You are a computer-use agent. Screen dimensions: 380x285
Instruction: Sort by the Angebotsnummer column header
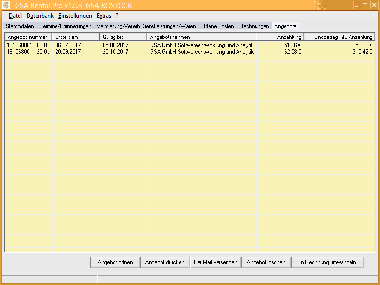tap(28, 37)
